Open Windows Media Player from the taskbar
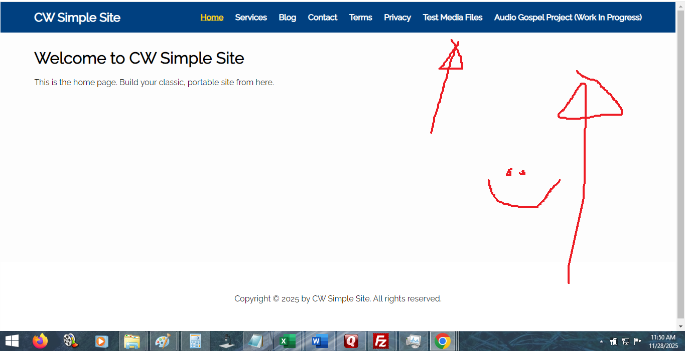 (102, 341)
